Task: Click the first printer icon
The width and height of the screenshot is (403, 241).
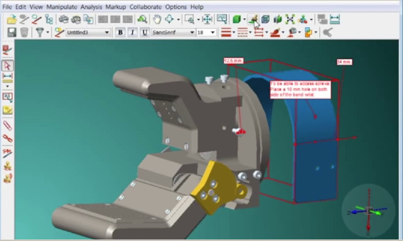Action: point(63,20)
